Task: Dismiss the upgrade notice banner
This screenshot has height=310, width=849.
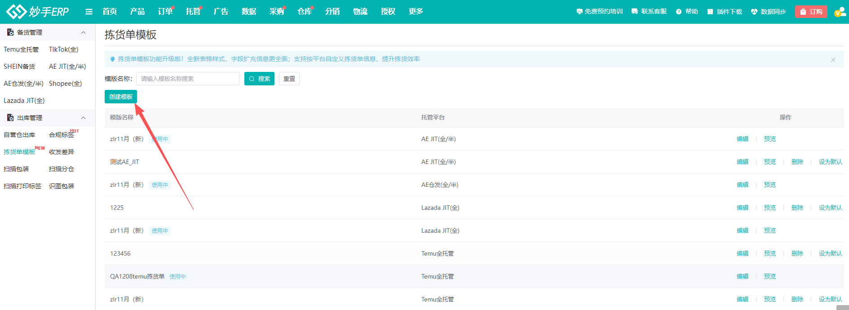Action: [833, 60]
